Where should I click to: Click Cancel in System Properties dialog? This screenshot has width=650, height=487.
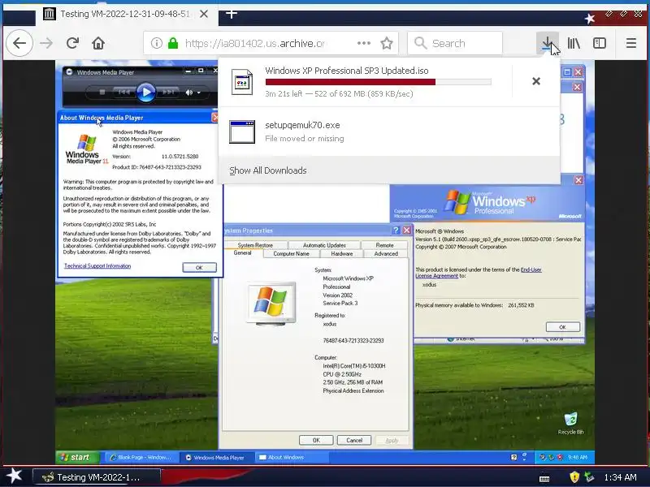coord(354,440)
